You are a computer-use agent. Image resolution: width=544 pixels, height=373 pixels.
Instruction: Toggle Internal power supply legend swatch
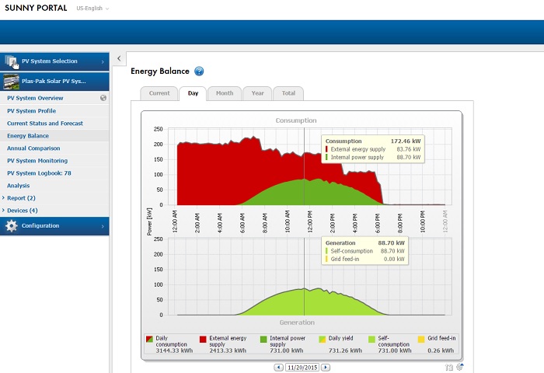pyautogui.click(x=263, y=339)
